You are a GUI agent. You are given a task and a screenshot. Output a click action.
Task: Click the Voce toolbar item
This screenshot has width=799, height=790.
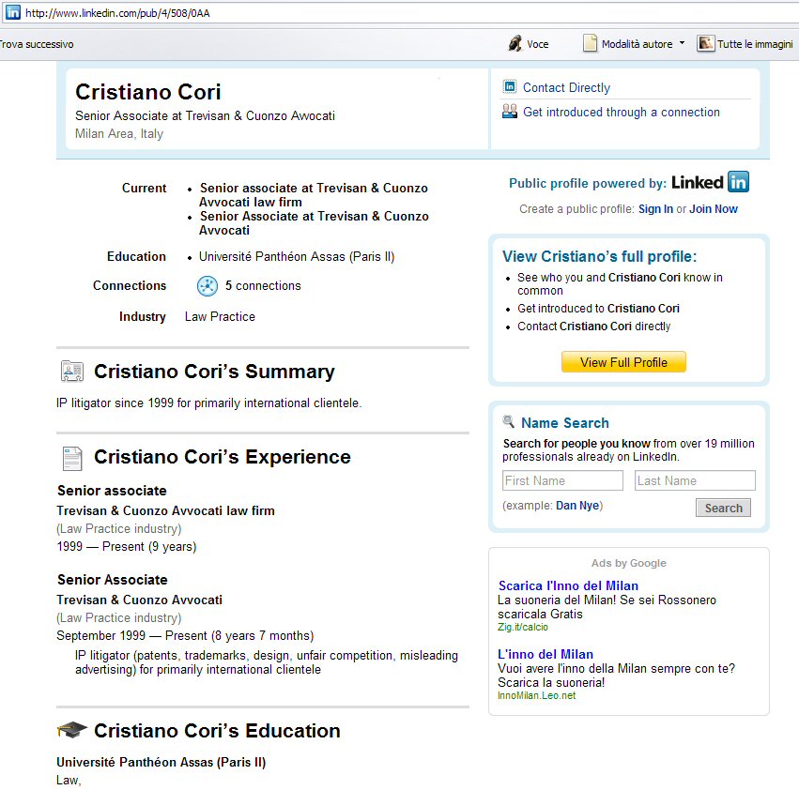point(537,44)
